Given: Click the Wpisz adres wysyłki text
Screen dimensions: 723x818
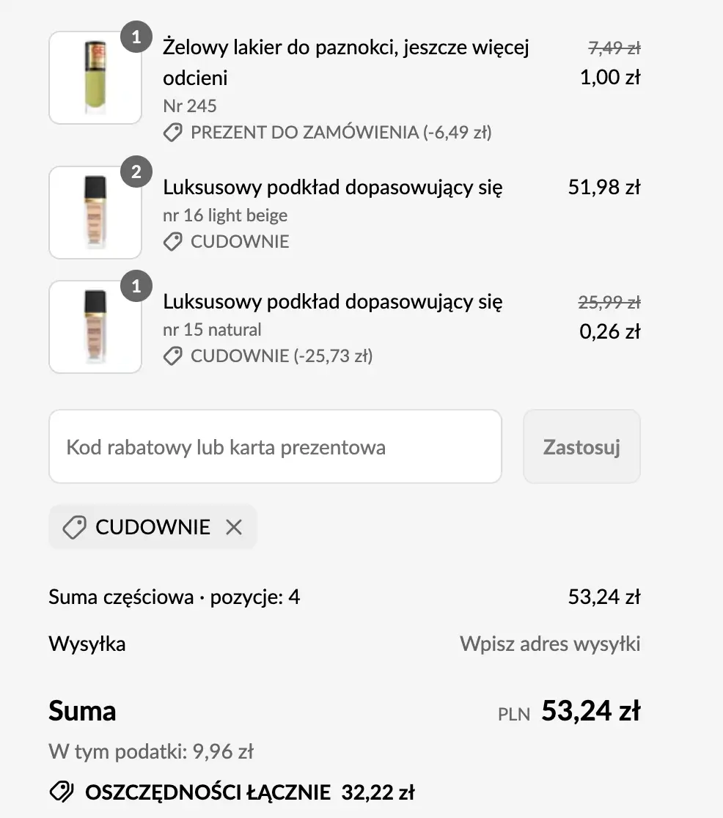Looking at the screenshot, I should coord(550,644).
